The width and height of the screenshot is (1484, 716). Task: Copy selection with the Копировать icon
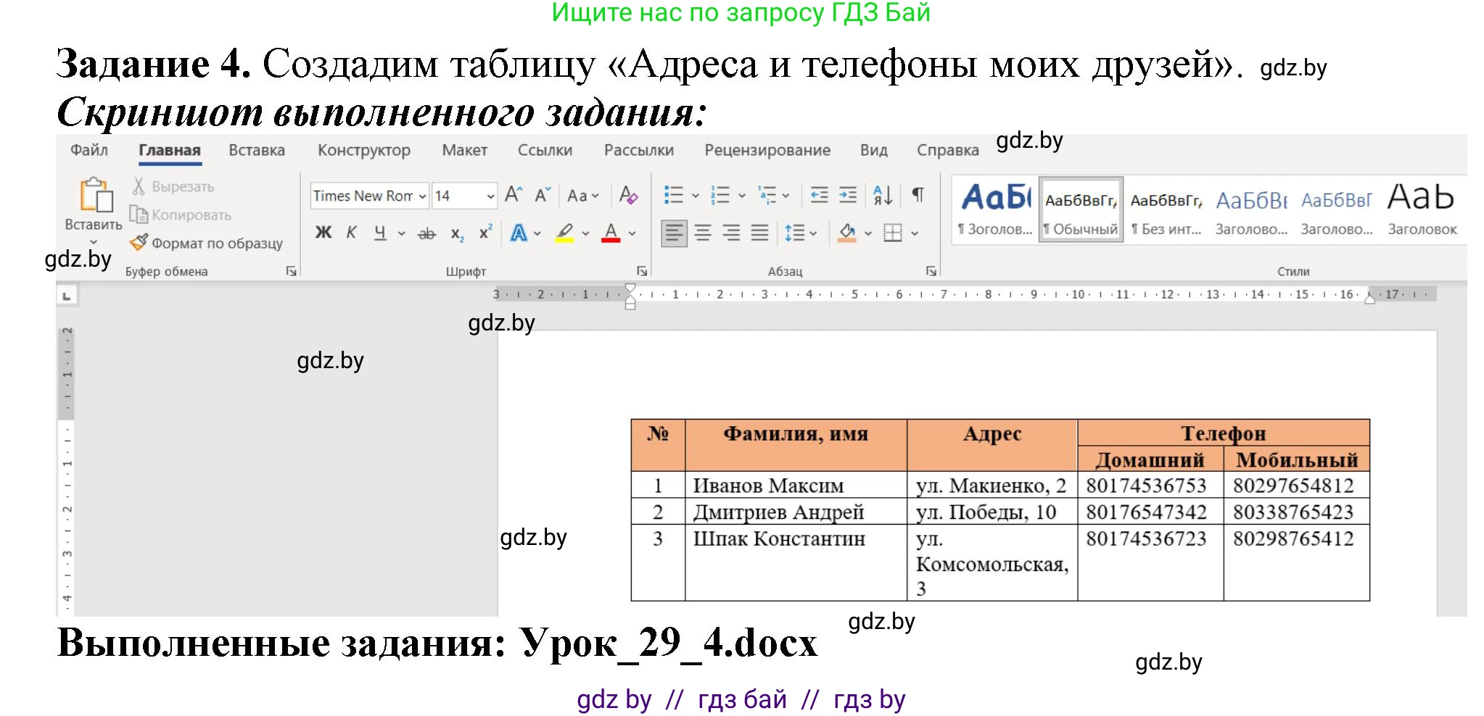[139, 215]
